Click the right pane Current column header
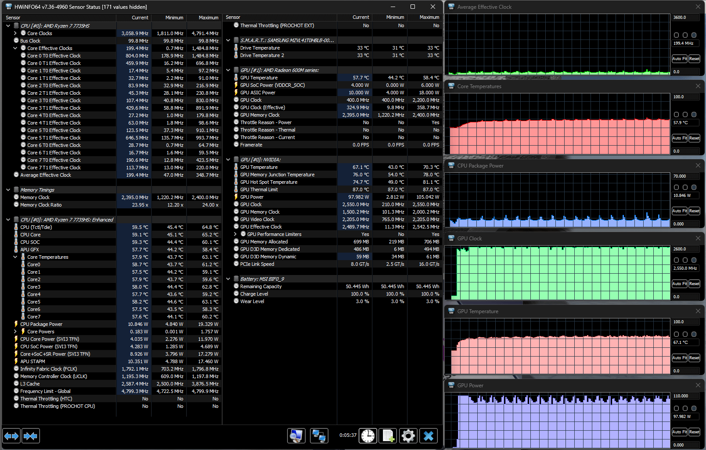Viewport: 706px width, 450px height. tap(354, 18)
